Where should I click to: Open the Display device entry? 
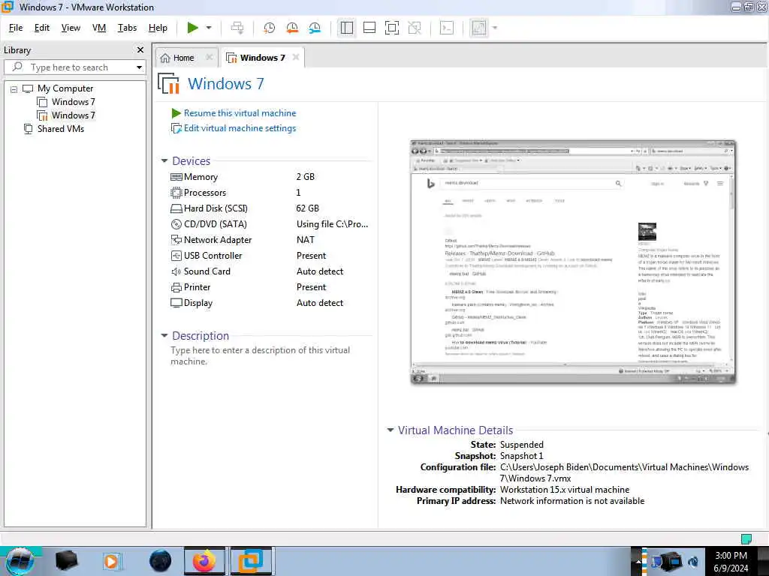(198, 303)
